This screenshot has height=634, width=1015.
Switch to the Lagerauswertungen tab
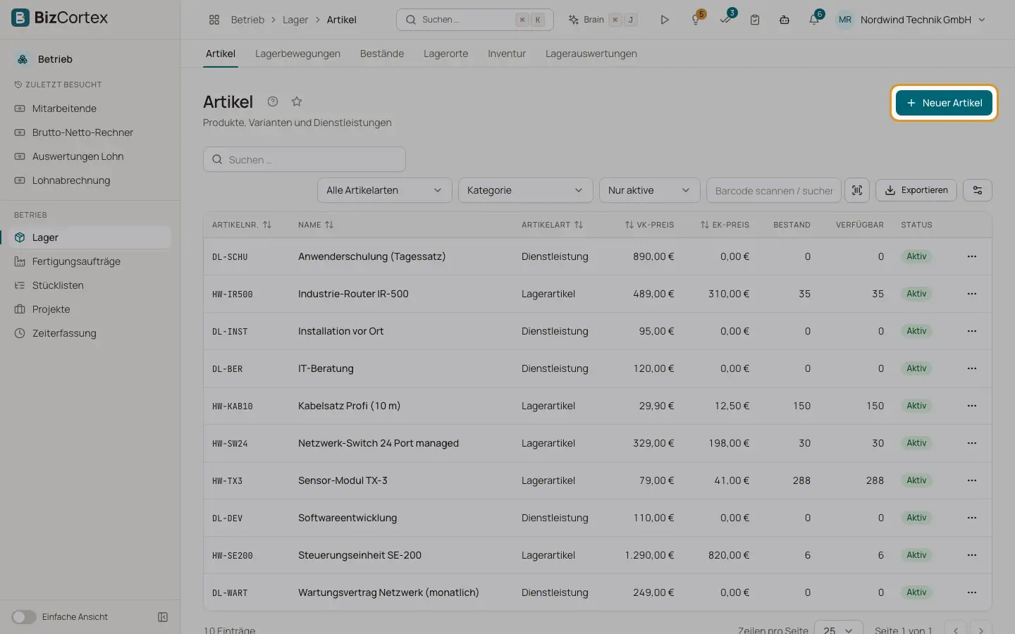pyautogui.click(x=591, y=54)
